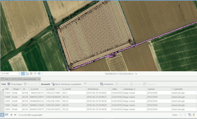
Task: Select the campaign_n column header
Action: pyautogui.click(x=134, y=89)
